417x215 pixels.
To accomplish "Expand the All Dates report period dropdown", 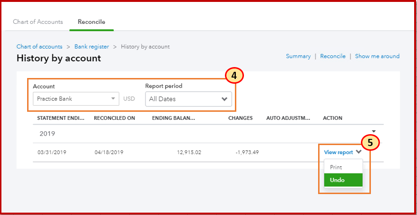I will tap(188, 99).
